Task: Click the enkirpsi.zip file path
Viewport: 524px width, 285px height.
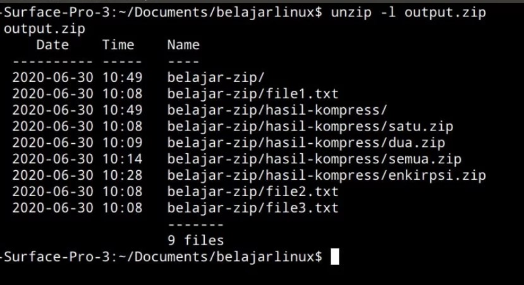Action: coord(326,175)
